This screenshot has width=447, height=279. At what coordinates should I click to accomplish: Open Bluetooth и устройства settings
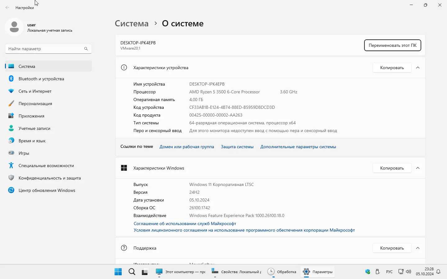coord(41,79)
